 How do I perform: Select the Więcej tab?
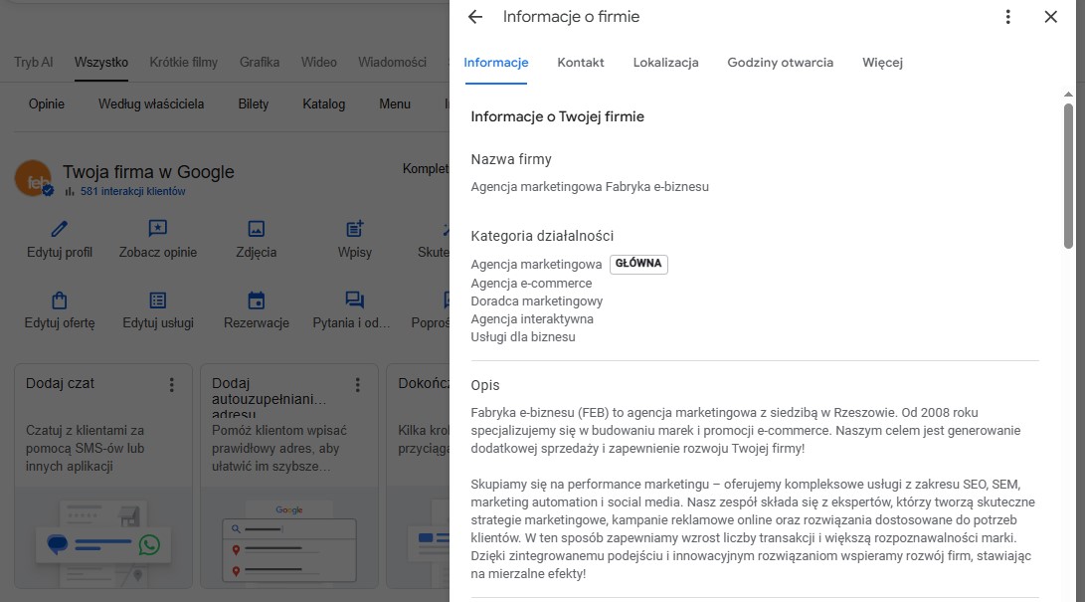pyautogui.click(x=882, y=63)
